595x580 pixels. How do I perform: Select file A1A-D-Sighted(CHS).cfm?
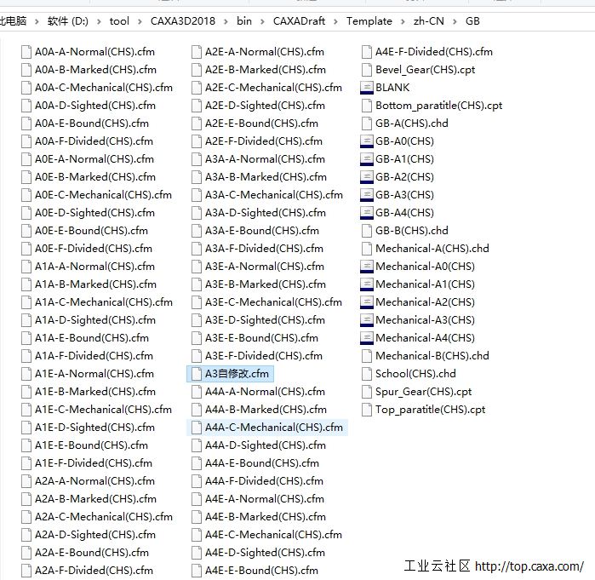coord(89,320)
